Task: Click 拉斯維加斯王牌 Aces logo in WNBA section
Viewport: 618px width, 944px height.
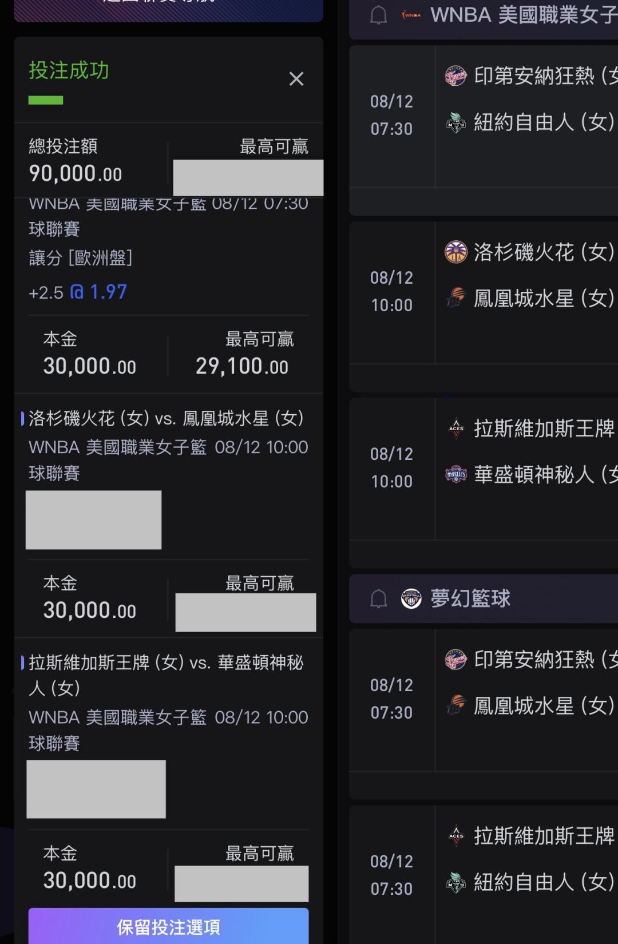Action: tap(455, 428)
